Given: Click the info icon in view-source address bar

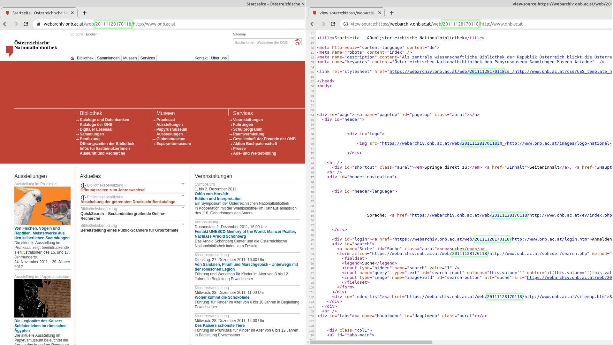Looking at the screenshot, I should coord(346,24).
